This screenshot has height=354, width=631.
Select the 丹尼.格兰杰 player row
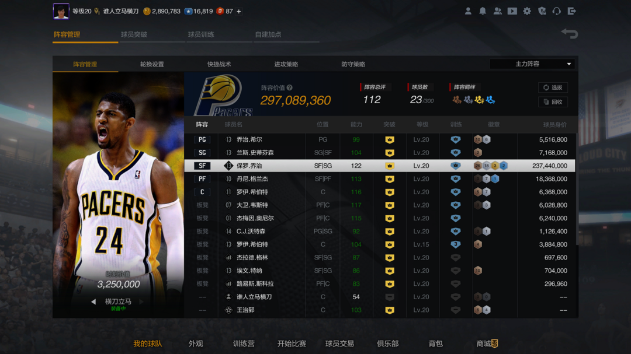coord(380,179)
